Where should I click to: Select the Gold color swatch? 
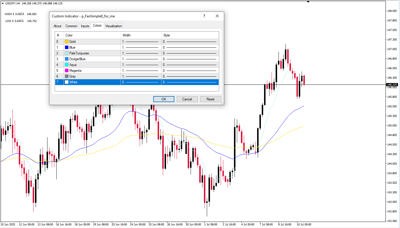[x=67, y=42]
